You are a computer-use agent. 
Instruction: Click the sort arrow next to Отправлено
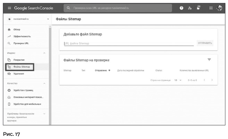[x=109, y=70]
